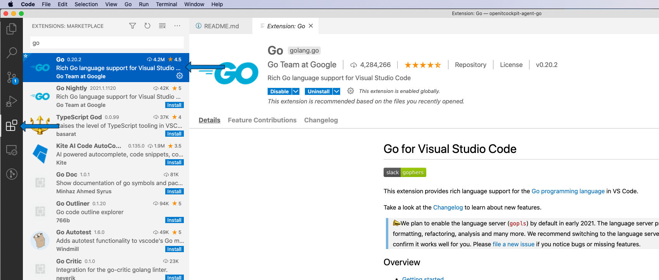The image size is (659, 280).
Task: Open the Apple menu
Action: click(x=10, y=4)
